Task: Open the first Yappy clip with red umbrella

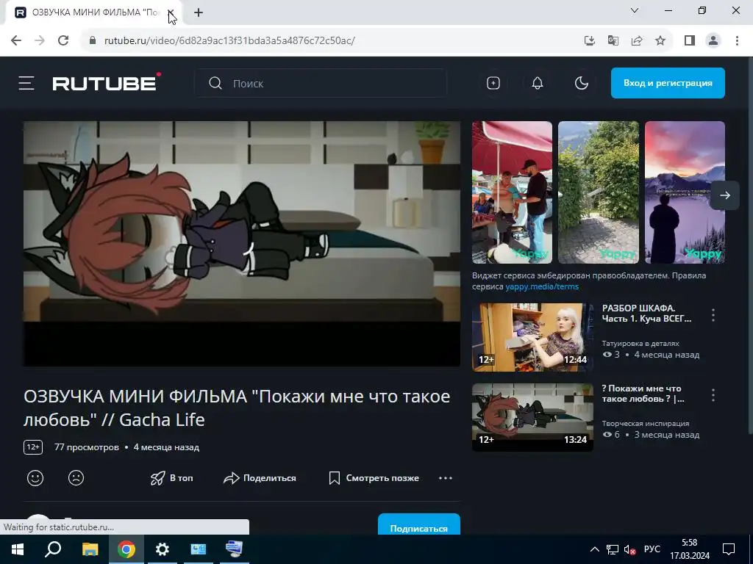Action: click(512, 192)
